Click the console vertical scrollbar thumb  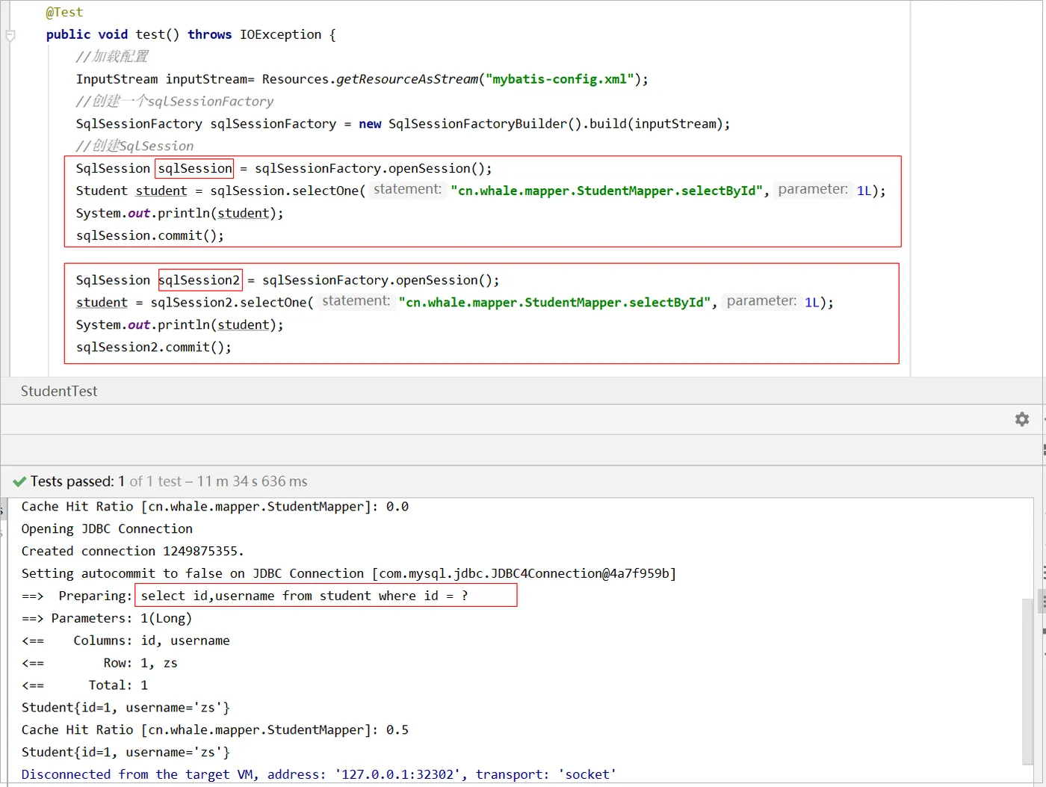pos(1027,680)
